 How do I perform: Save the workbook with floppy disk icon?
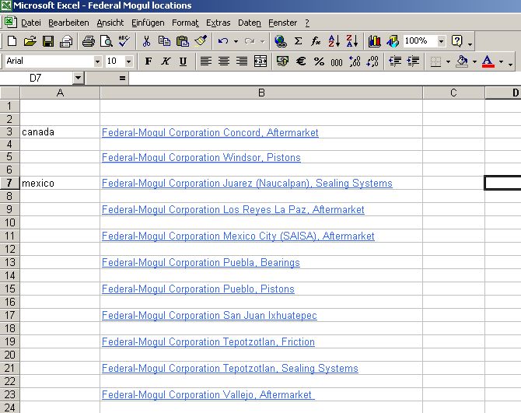(48, 41)
